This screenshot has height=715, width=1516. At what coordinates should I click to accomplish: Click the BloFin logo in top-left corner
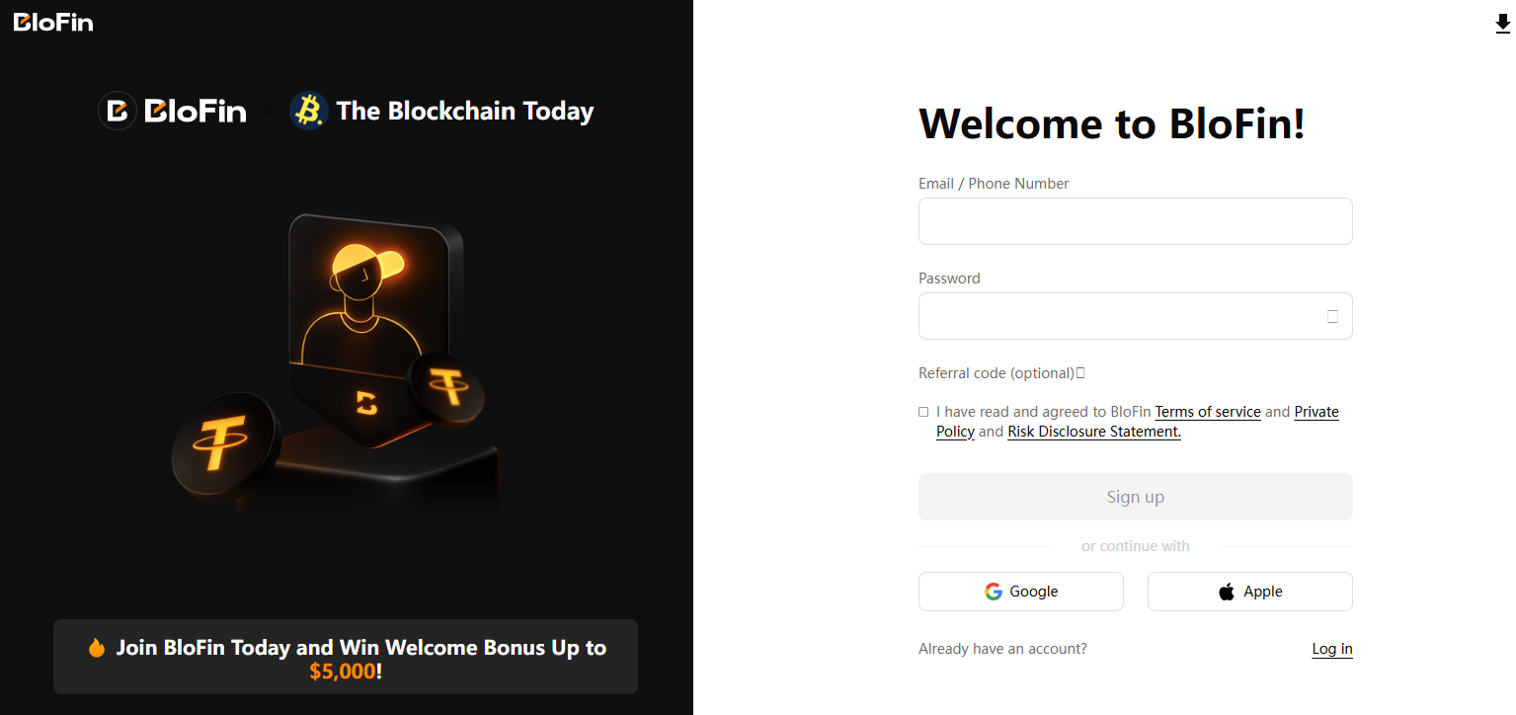pos(52,21)
